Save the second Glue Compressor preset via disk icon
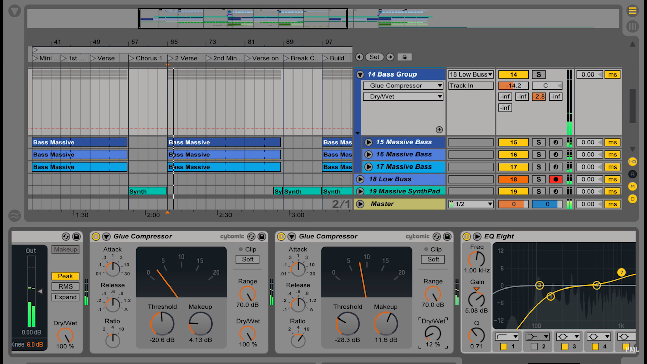 coord(447,237)
